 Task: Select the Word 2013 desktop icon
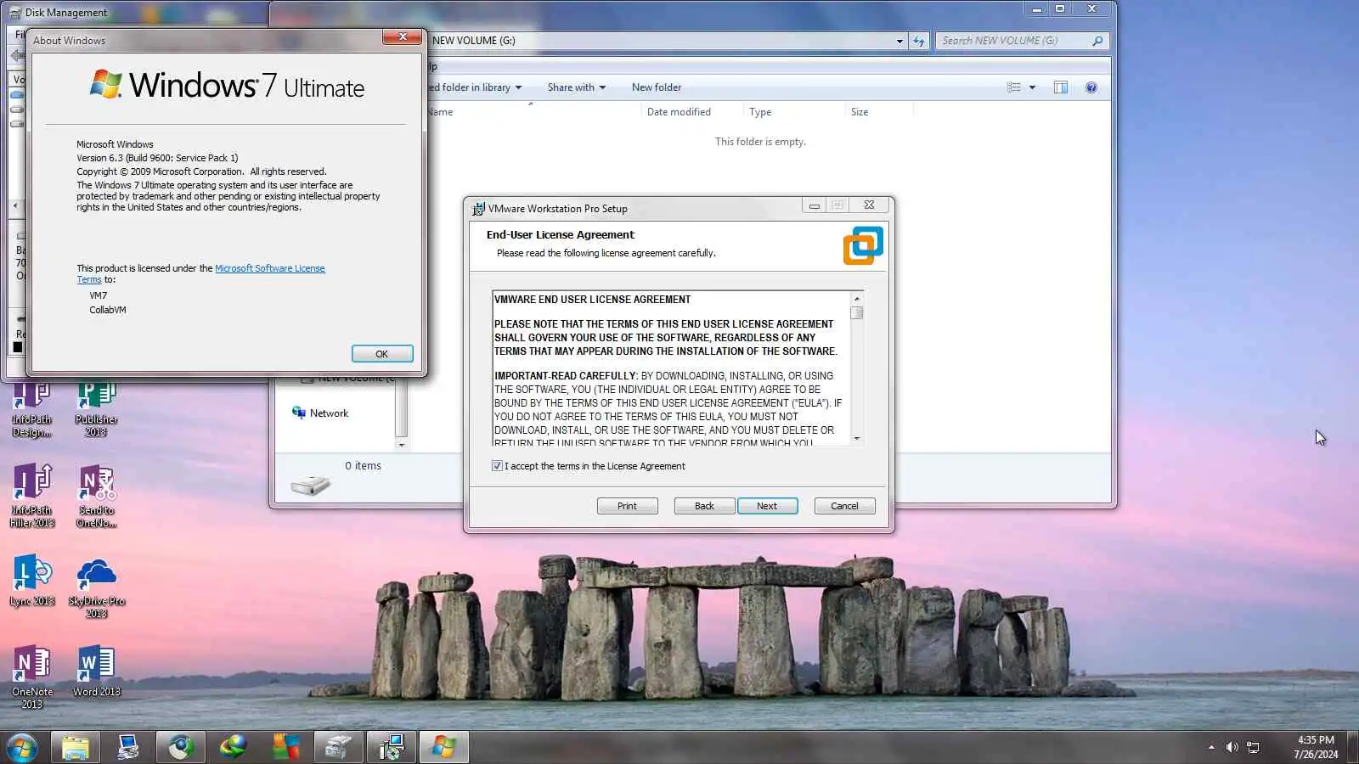pyautogui.click(x=96, y=672)
